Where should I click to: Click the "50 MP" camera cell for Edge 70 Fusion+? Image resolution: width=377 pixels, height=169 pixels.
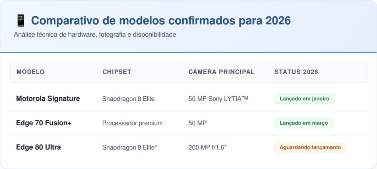coord(197,123)
